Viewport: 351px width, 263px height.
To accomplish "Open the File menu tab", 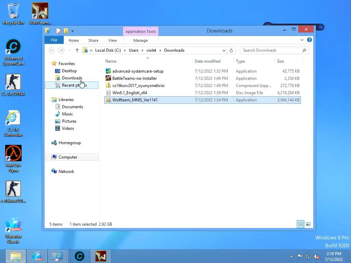I will (54, 40).
